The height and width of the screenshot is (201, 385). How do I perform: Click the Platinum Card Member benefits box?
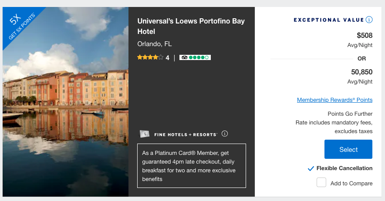click(x=192, y=166)
